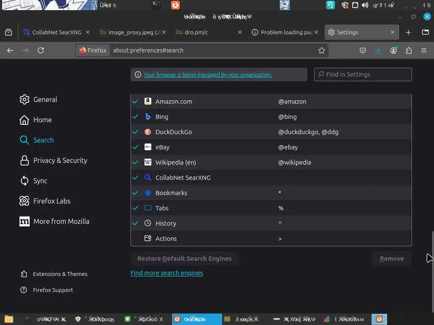Open the Firefox View icon left of tabs
The width and height of the screenshot is (434, 325).
point(8,32)
